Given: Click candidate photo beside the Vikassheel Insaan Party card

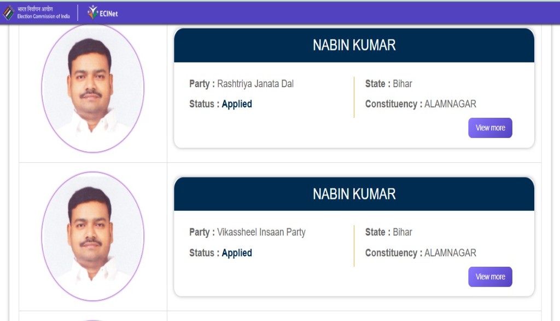Looking at the screenshot, I should point(92,236).
